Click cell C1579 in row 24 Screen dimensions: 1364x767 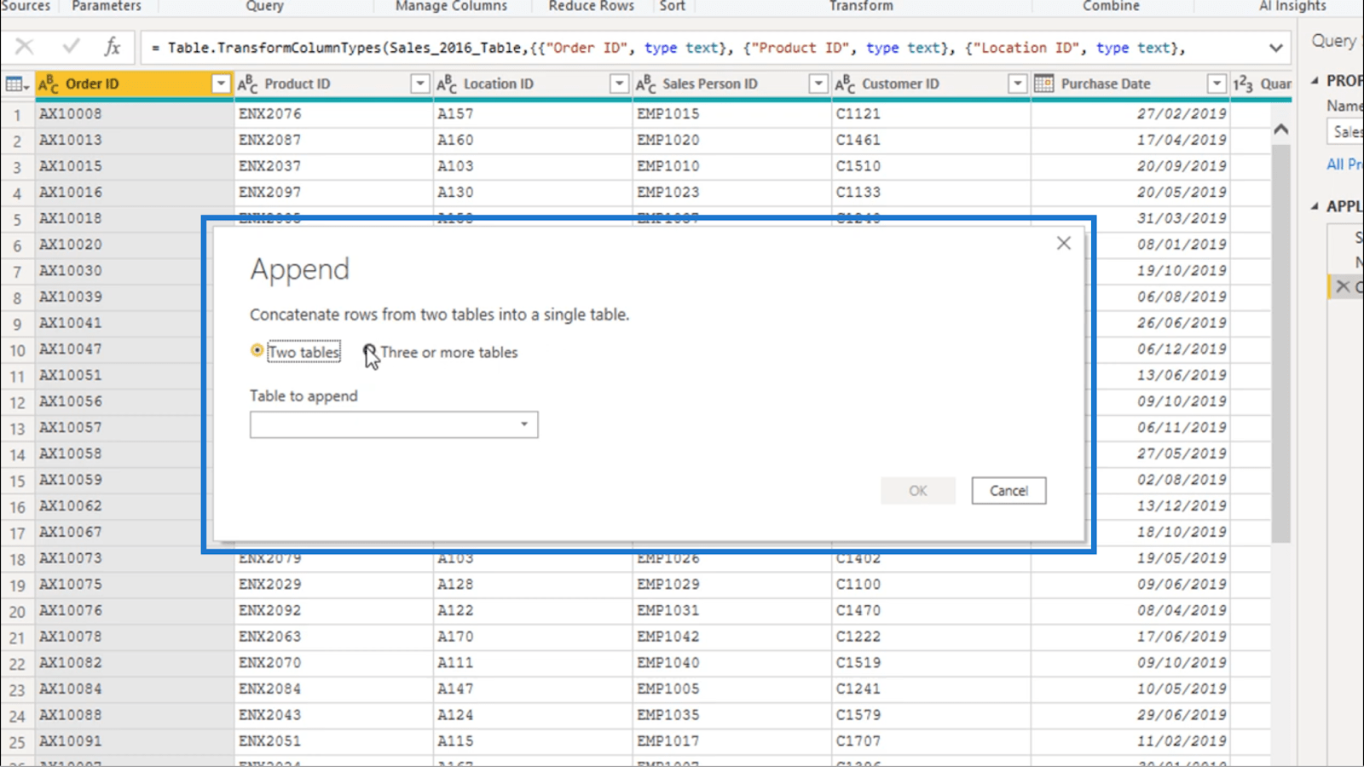point(931,715)
